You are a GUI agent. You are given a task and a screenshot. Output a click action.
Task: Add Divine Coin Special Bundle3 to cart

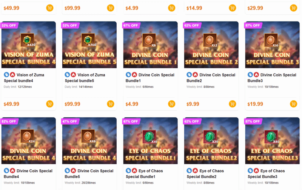tap(294, 104)
